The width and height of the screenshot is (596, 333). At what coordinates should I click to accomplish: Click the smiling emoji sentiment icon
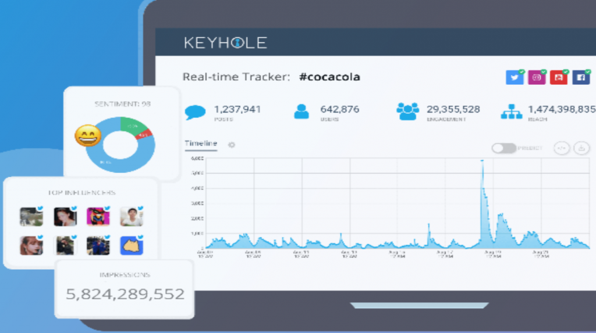point(88,135)
